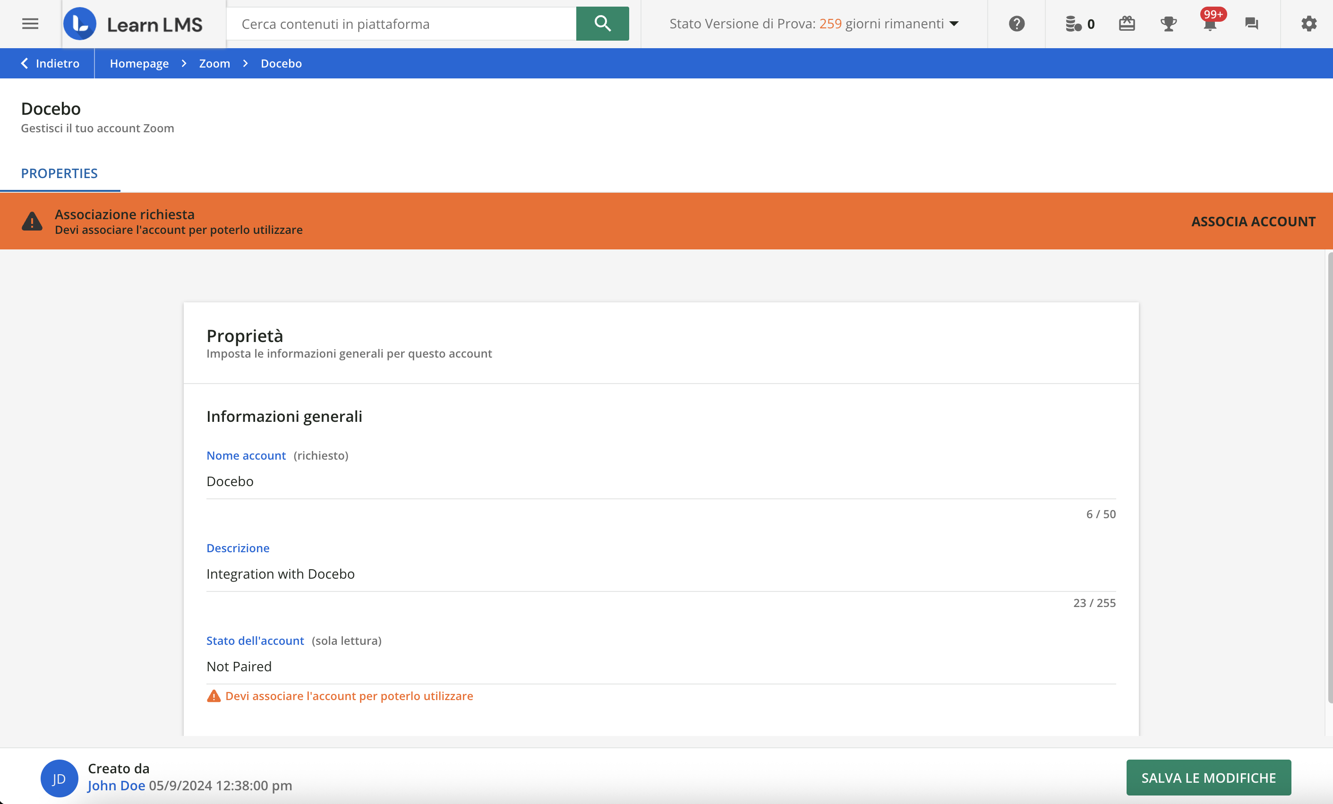Click the orange pairing warning message below status

349,696
